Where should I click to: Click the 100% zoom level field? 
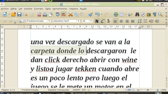pos(163,90)
